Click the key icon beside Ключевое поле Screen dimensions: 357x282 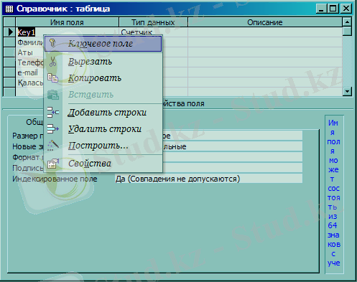tap(52, 43)
